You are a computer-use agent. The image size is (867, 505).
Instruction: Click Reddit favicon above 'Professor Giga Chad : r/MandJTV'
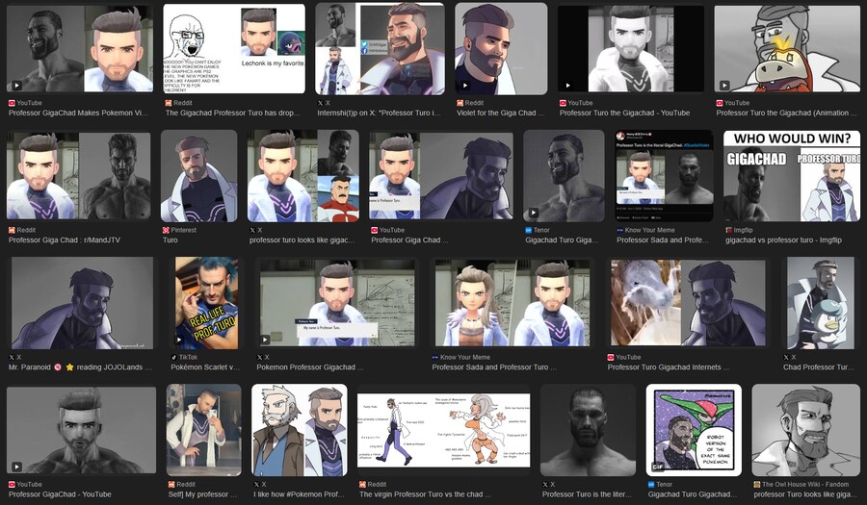tap(12, 230)
